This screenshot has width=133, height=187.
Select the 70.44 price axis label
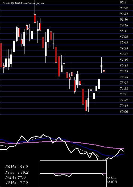124,106
